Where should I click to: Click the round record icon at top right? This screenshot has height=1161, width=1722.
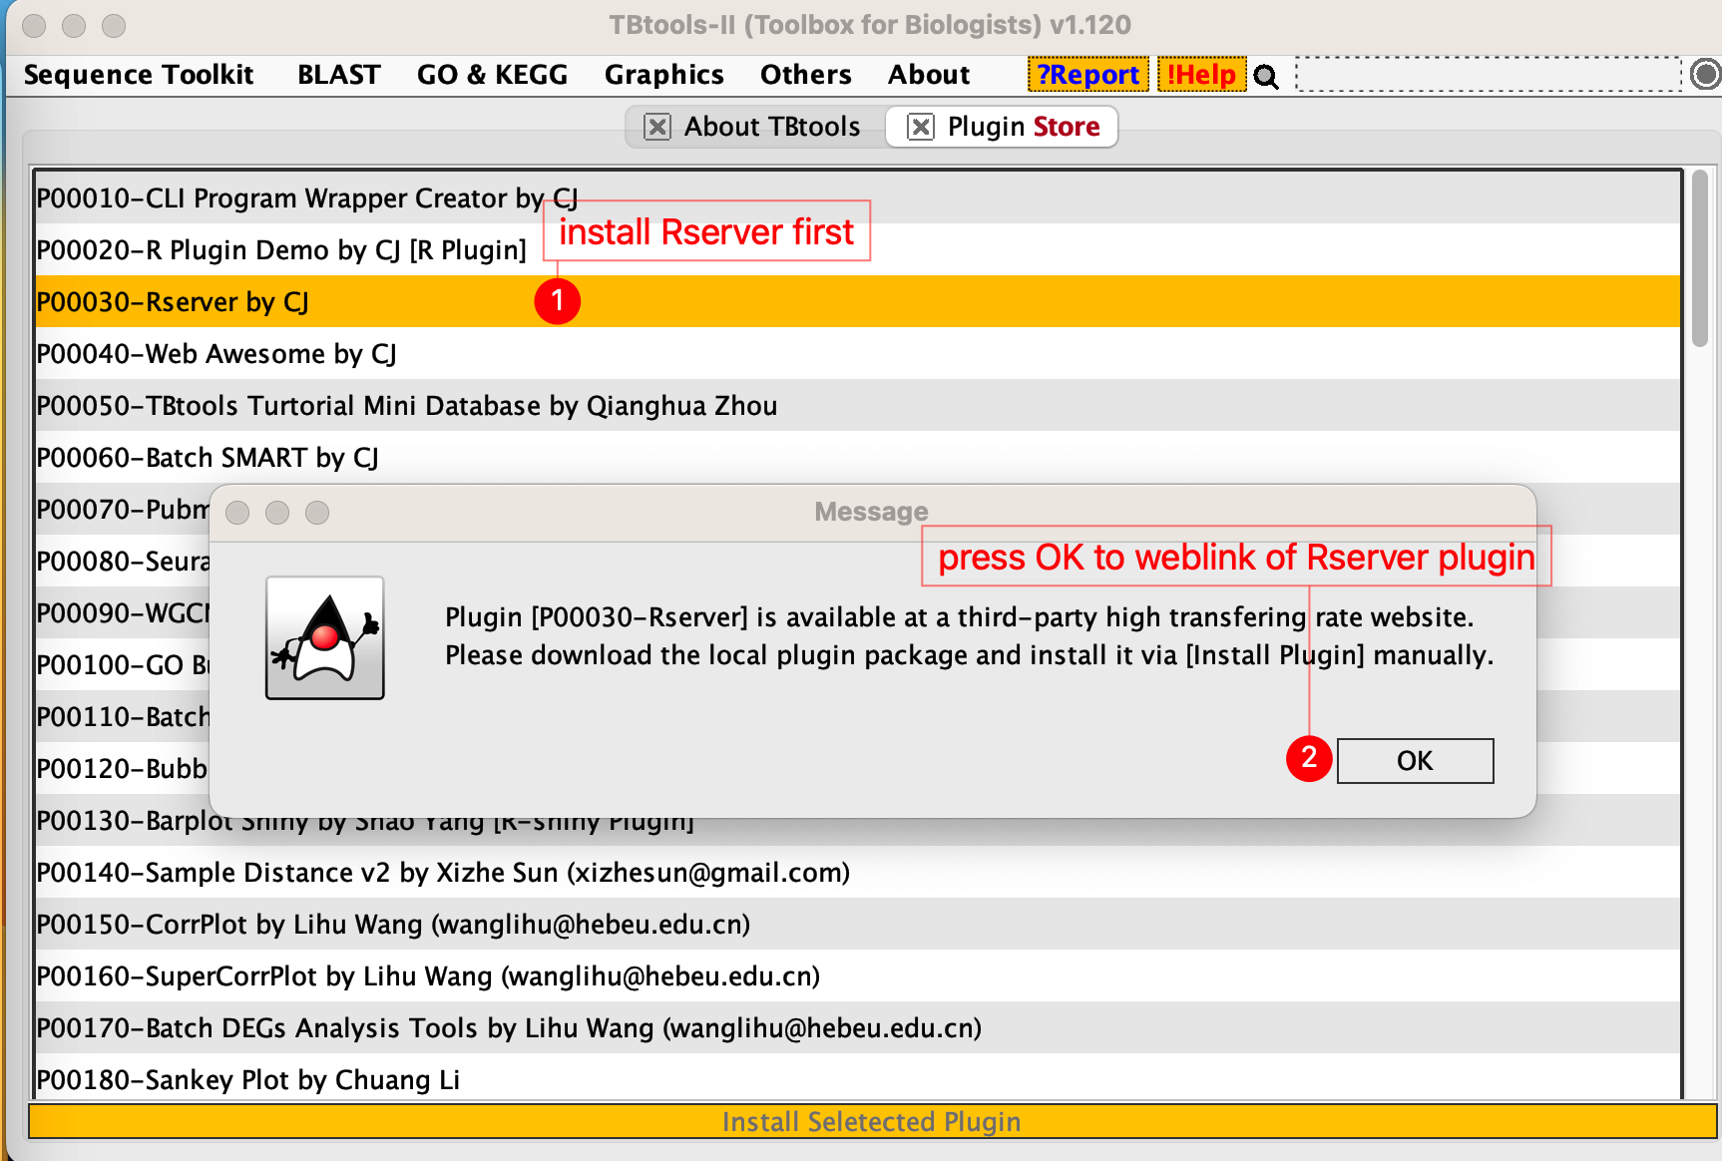point(1706,75)
